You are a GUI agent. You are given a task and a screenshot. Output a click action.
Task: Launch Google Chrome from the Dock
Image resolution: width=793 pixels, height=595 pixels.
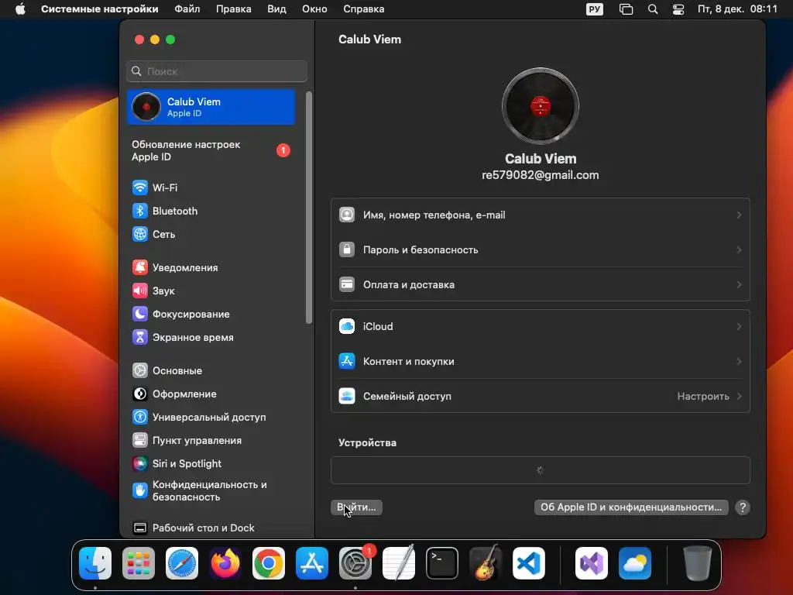[269, 563]
